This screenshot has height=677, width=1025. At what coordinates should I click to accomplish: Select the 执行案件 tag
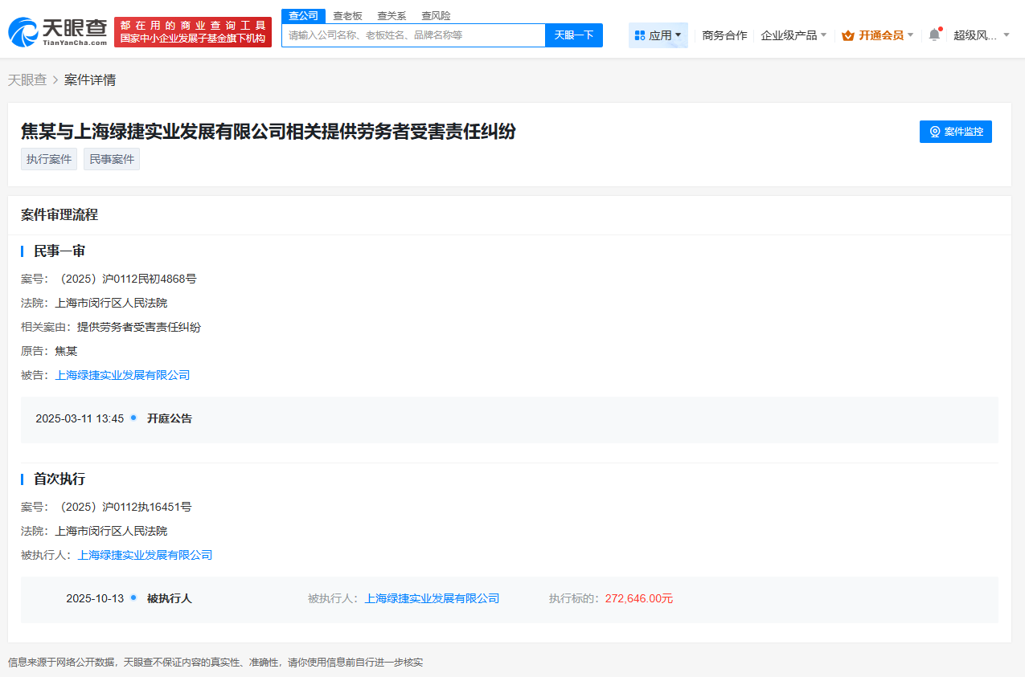pos(48,158)
